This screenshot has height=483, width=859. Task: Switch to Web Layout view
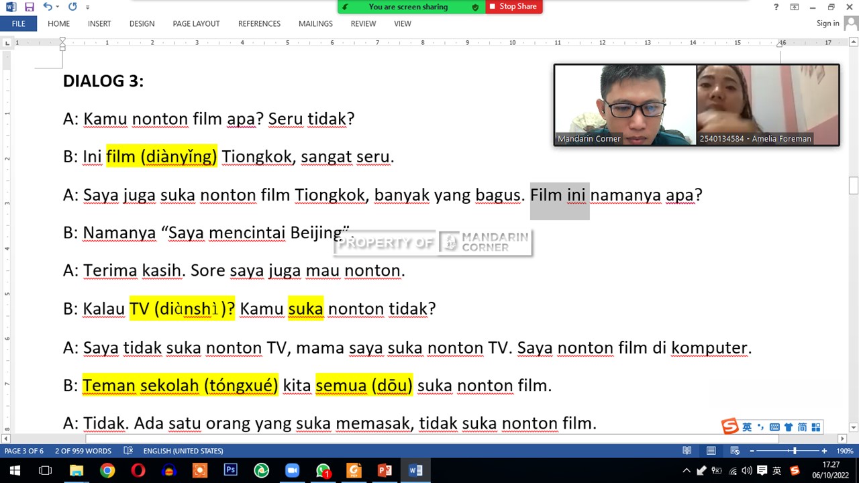pos(735,451)
